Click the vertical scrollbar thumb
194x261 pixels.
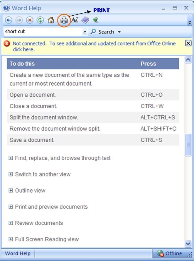[x=188, y=144]
